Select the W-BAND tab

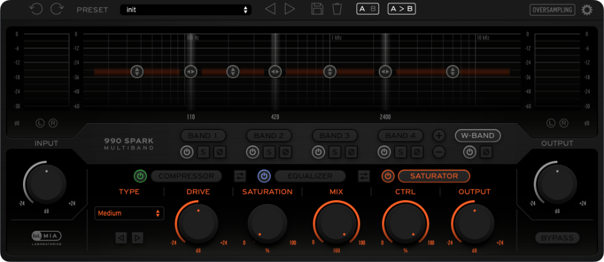[x=478, y=135]
